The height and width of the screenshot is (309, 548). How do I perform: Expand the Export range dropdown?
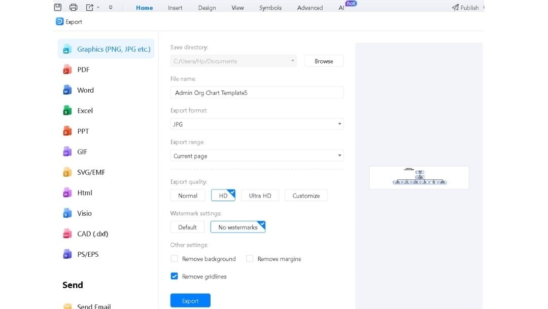click(256, 156)
